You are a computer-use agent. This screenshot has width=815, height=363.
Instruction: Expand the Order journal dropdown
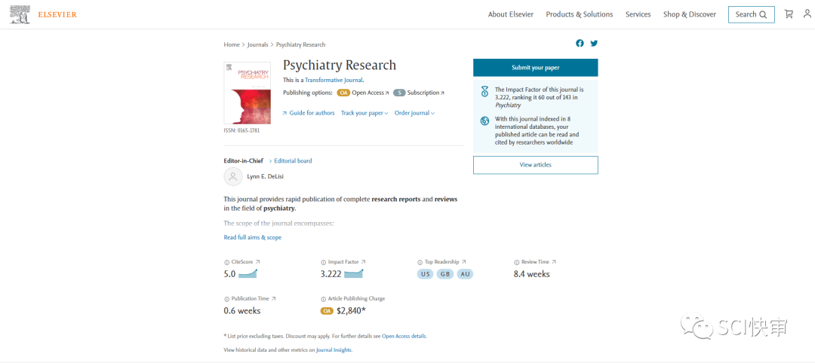(414, 113)
